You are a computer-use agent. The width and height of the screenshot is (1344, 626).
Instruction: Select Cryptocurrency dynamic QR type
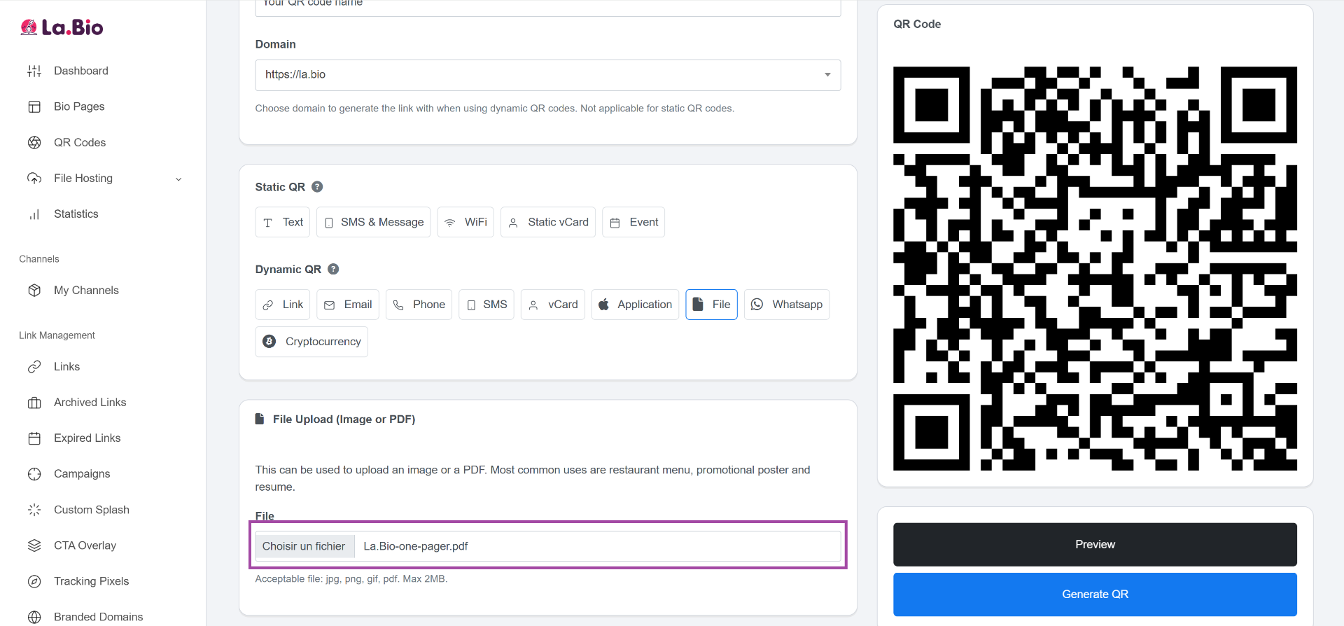click(311, 342)
